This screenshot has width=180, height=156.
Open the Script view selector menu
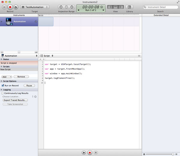coord(47,56)
